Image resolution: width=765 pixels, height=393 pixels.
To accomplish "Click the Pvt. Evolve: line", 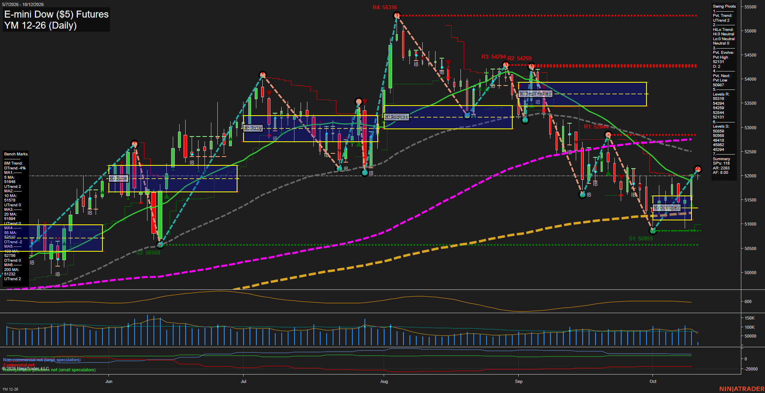I will [723, 53].
